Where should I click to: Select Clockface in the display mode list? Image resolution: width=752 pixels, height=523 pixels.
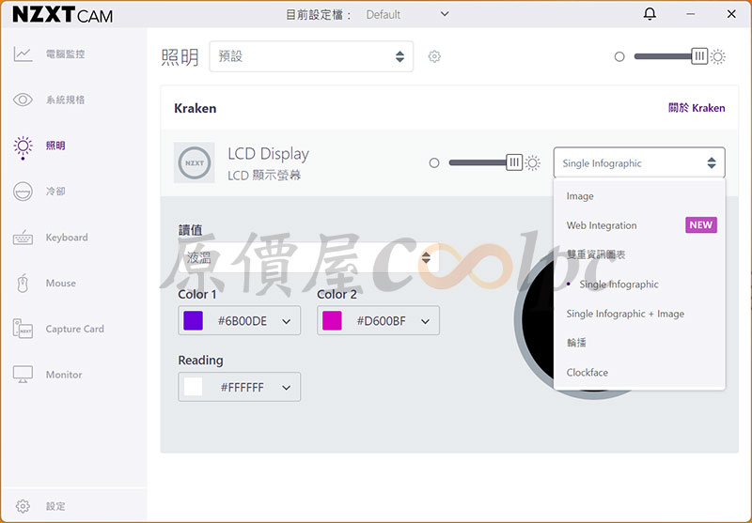587,373
